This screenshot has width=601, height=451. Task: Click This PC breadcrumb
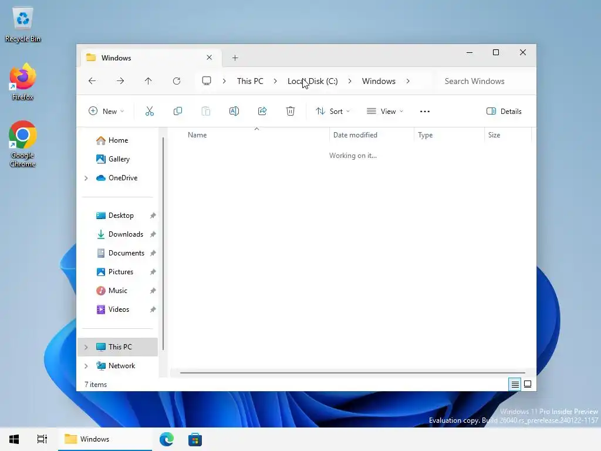point(250,81)
